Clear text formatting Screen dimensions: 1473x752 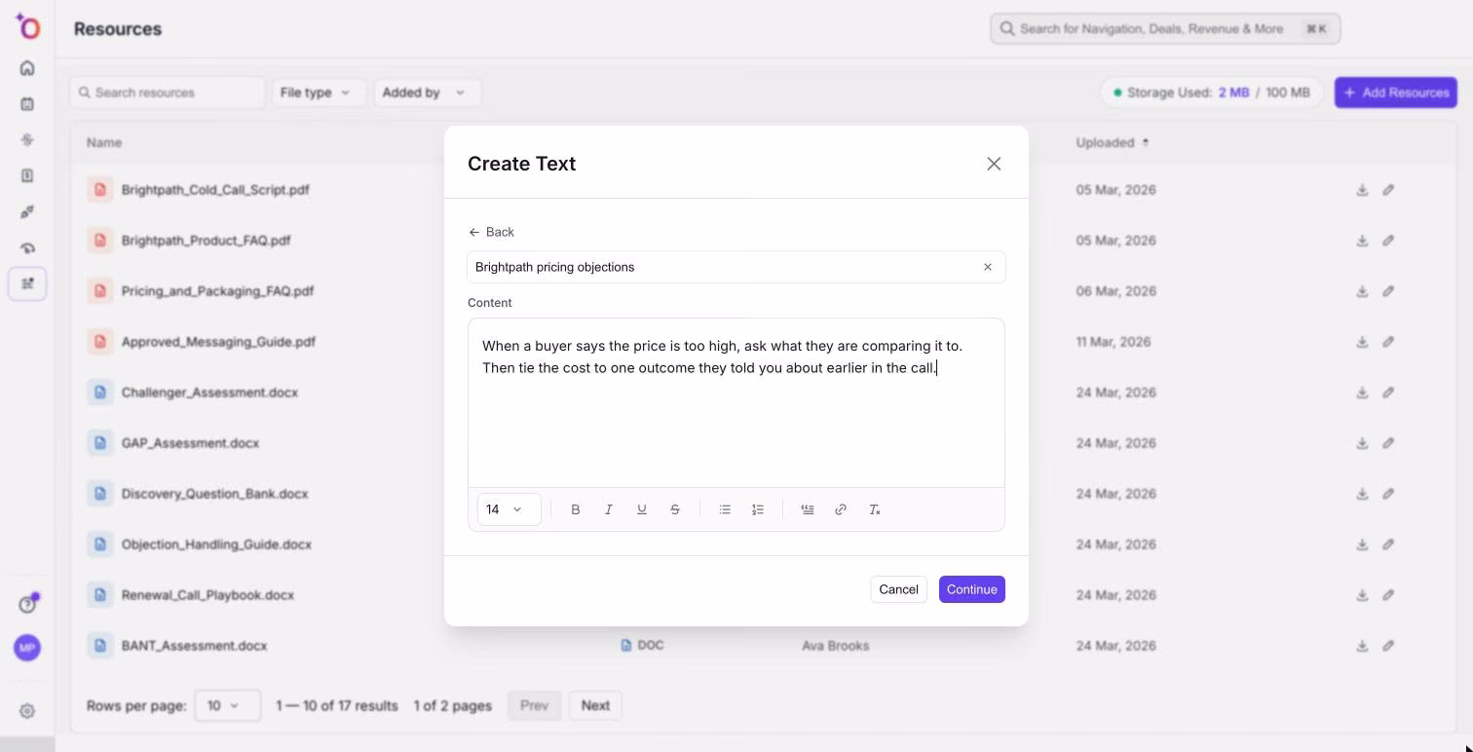pyautogui.click(x=875, y=509)
